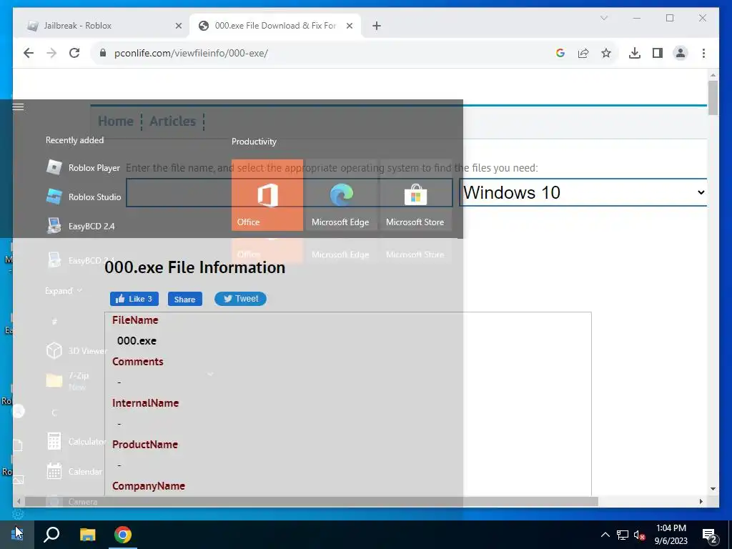Open the Windows 10 operating system dropdown

coord(583,192)
